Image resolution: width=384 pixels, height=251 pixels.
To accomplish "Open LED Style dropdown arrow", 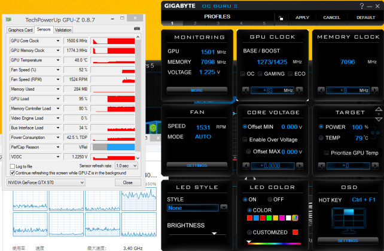I will point(224,208).
